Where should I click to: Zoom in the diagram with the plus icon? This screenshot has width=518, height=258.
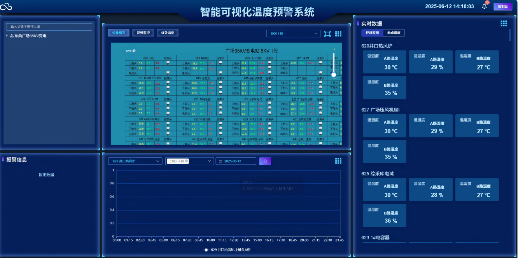click(334, 49)
